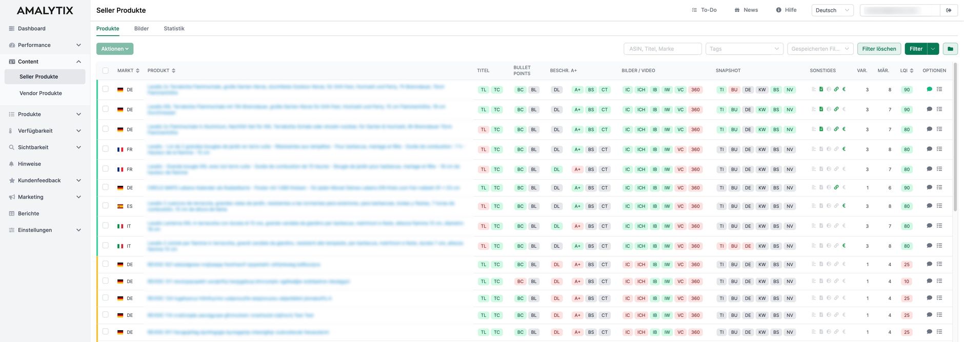Viewport: 964px width, 342px height.
Task: Click the table vertical scrollbar
Action: 955,137
